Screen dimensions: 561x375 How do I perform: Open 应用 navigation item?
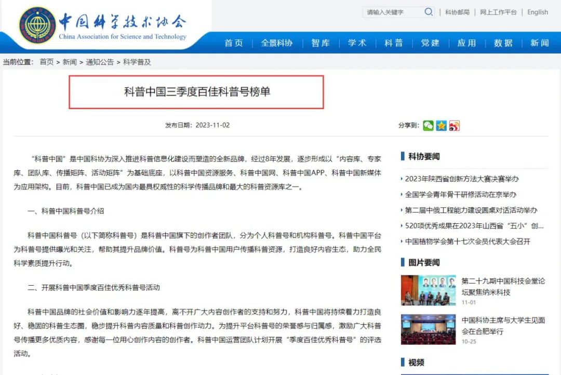coord(466,43)
